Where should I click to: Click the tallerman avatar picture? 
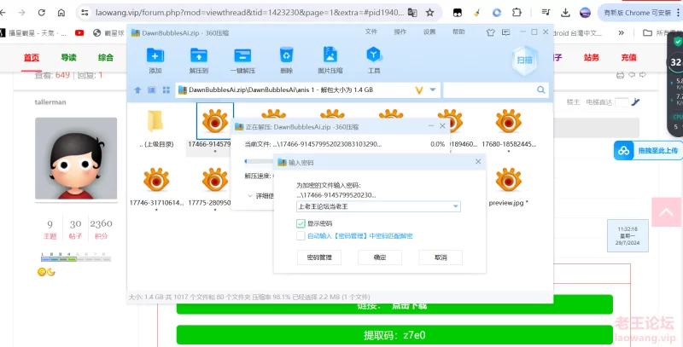pyautogui.click(x=76, y=159)
